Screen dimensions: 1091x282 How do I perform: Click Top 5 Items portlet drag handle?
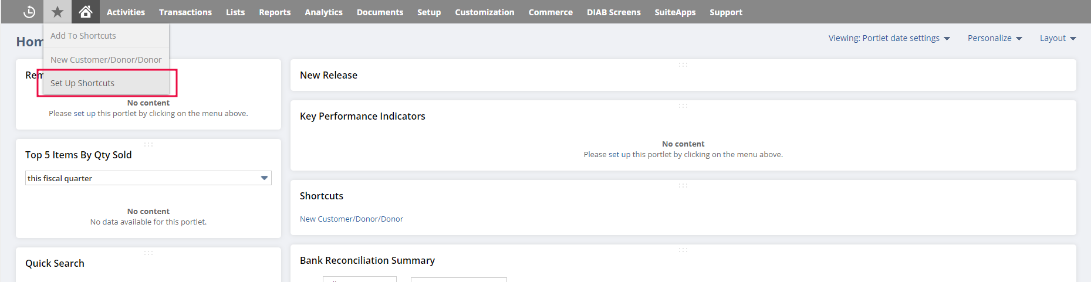click(148, 144)
